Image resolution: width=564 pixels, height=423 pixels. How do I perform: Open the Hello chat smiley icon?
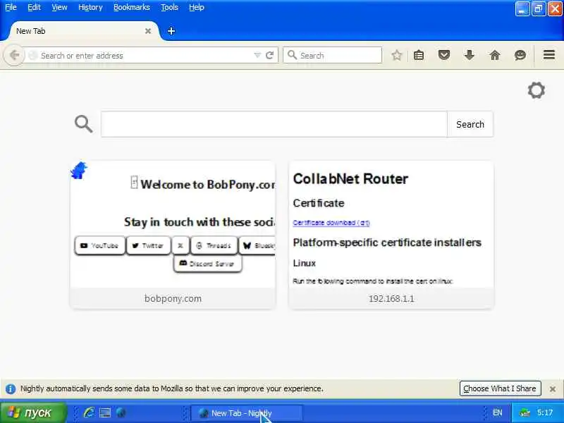(x=520, y=56)
